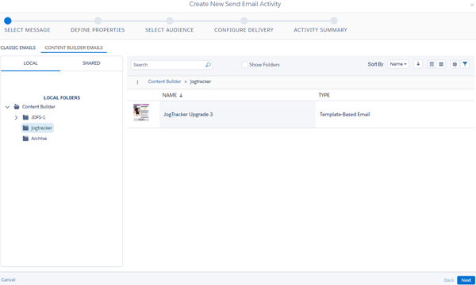The image size is (476, 285).
Task: Close the Create New Send Email dialog
Action: [x=472, y=5]
